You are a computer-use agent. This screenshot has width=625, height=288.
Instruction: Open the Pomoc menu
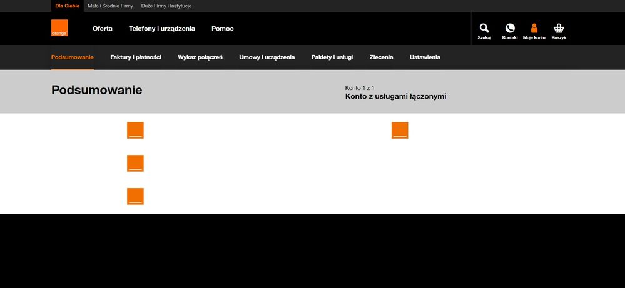click(x=223, y=29)
